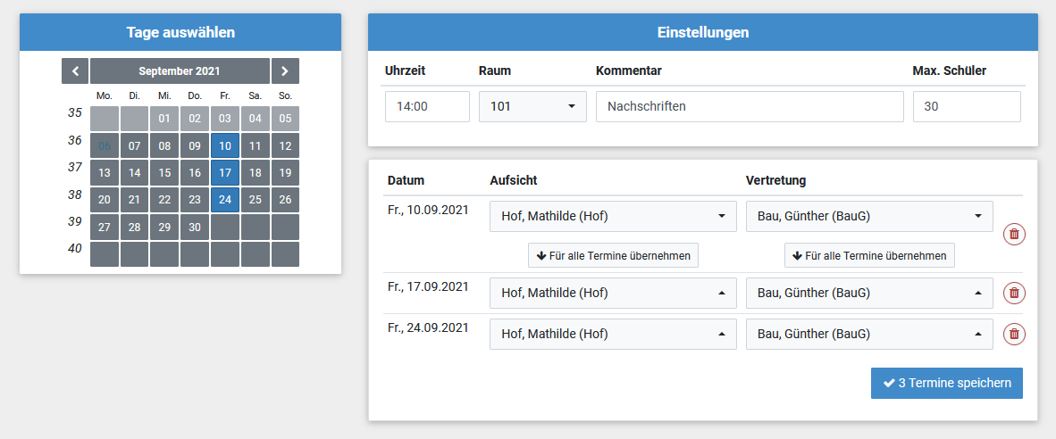Image resolution: width=1056 pixels, height=439 pixels.
Task: Delete the 10.09.2021 appointment row
Action: pyautogui.click(x=1014, y=235)
